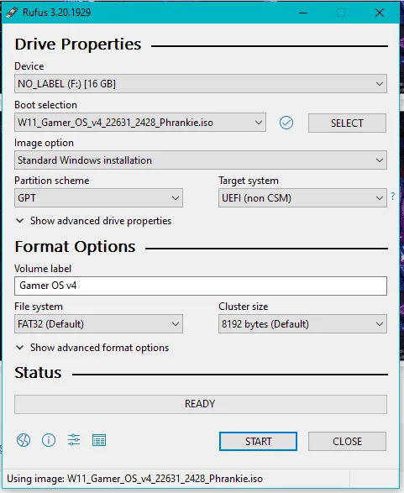
Task: Open the Cluster size 8192 bytes dropdown
Action: 302,324
